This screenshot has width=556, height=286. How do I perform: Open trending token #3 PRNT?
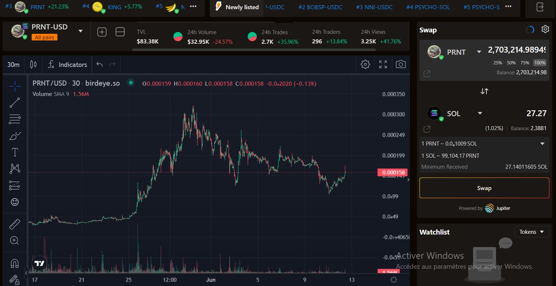pos(37,7)
